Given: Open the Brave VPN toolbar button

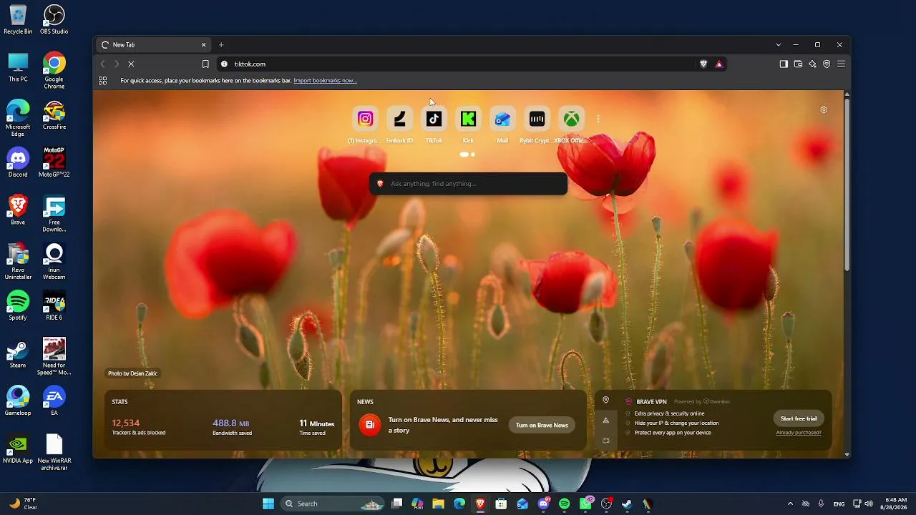Looking at the screenshot, I should (x=827, y=64).
